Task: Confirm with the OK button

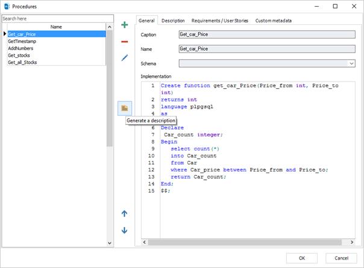Action: point(302,258)
